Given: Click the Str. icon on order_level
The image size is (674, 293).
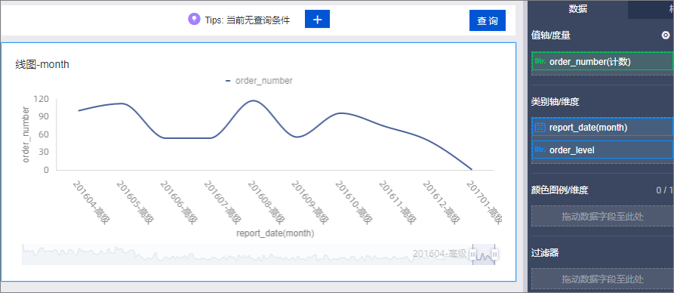Looking at the screenshot, I should [540, 150].
